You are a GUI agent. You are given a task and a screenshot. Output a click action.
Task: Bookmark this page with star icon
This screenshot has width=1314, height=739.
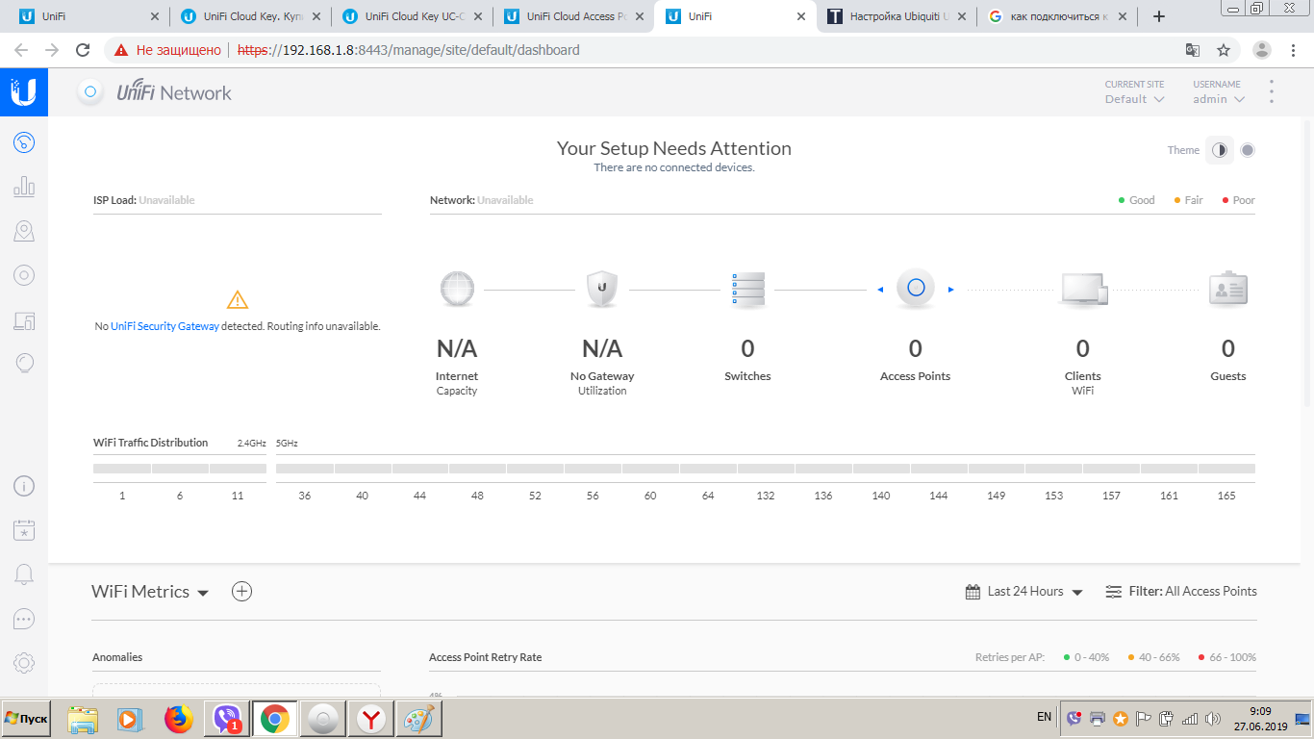pos(1224,50)
